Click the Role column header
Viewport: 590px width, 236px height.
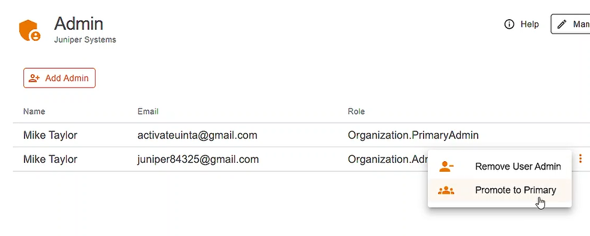[x=356, y=111]
